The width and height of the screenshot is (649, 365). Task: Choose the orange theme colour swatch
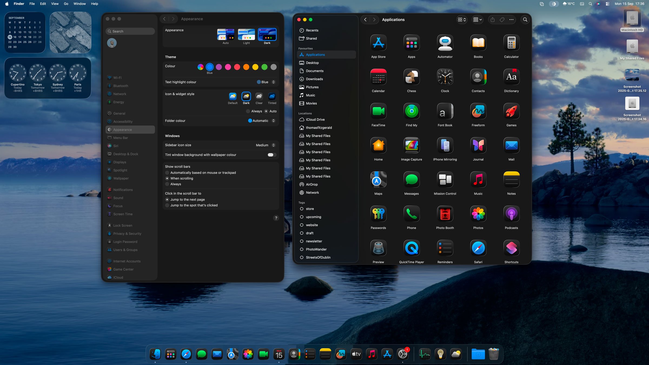pos(246,67)
